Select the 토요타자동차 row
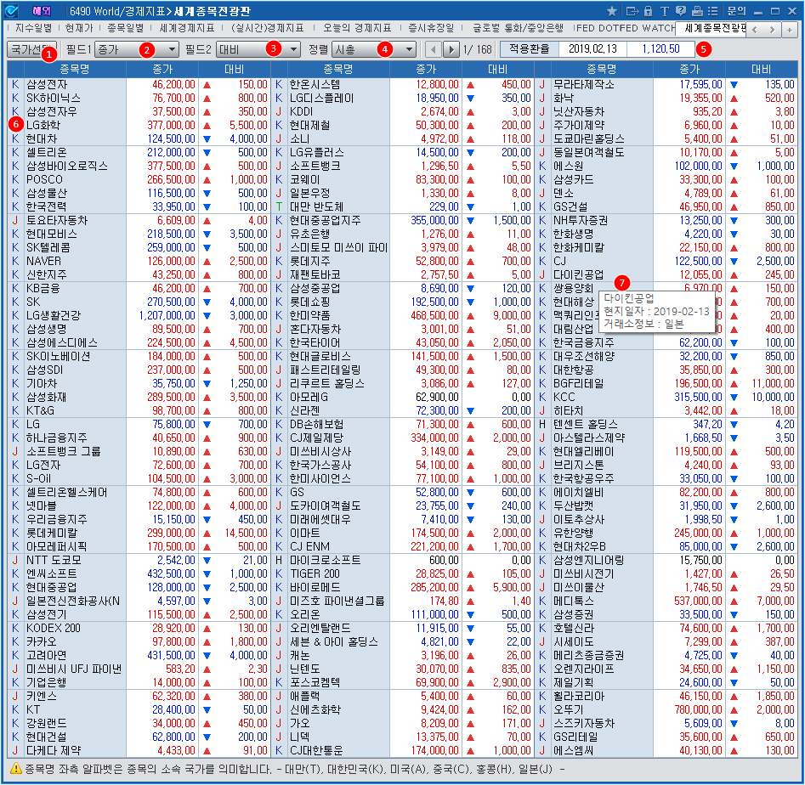The image size is (805, 785). point(139,220)
